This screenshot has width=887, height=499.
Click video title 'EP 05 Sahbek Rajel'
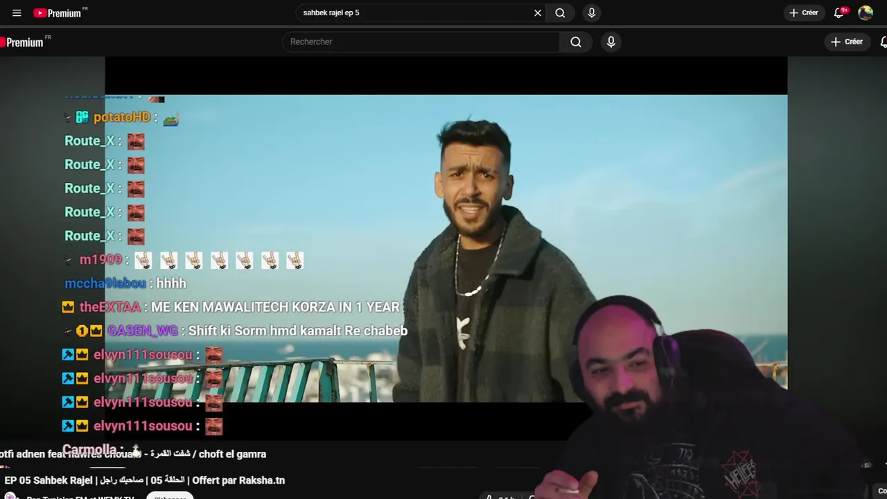pyautogui.click(x=144, y=480)
